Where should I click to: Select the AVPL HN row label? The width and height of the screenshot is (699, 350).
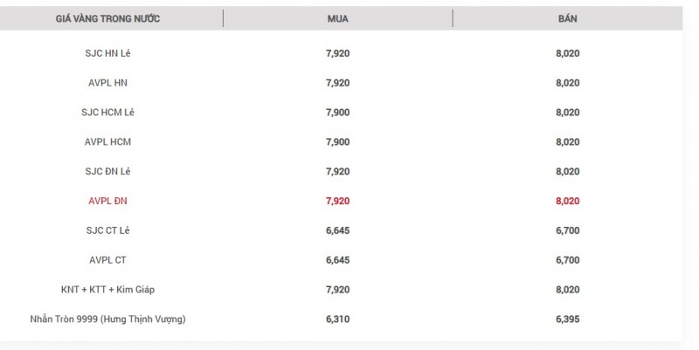click(x=108, y=83)
